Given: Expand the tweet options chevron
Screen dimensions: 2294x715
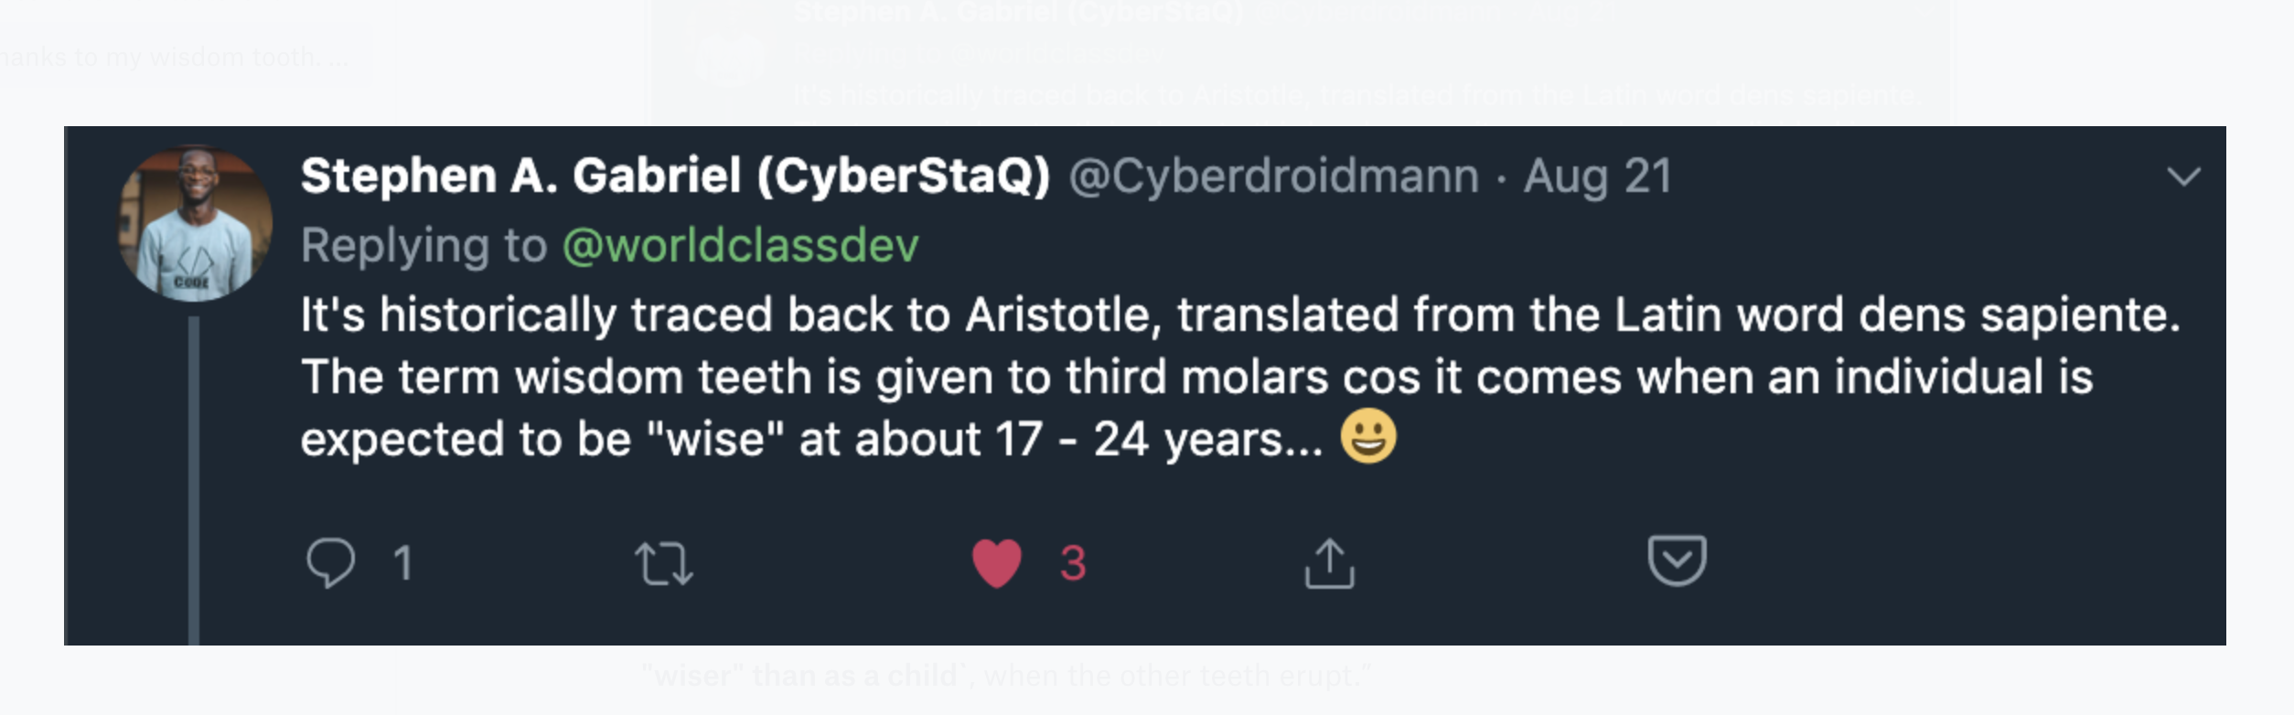Looking at the screenshot, I should click(2183, 176).
